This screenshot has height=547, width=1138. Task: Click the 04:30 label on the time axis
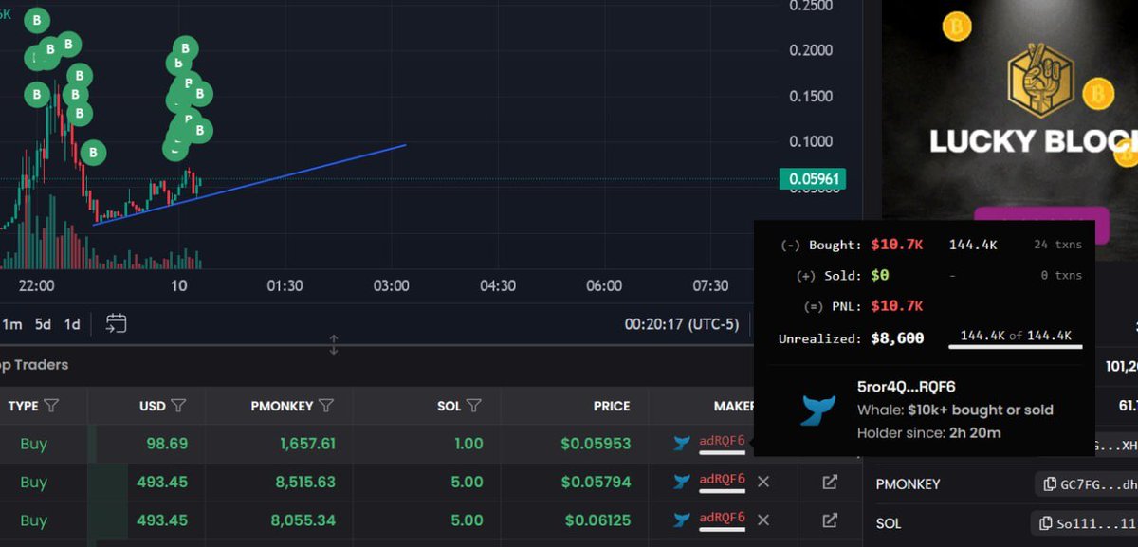tap(498, 285)
